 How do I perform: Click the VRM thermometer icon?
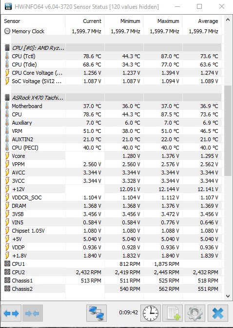click(7, 131)
